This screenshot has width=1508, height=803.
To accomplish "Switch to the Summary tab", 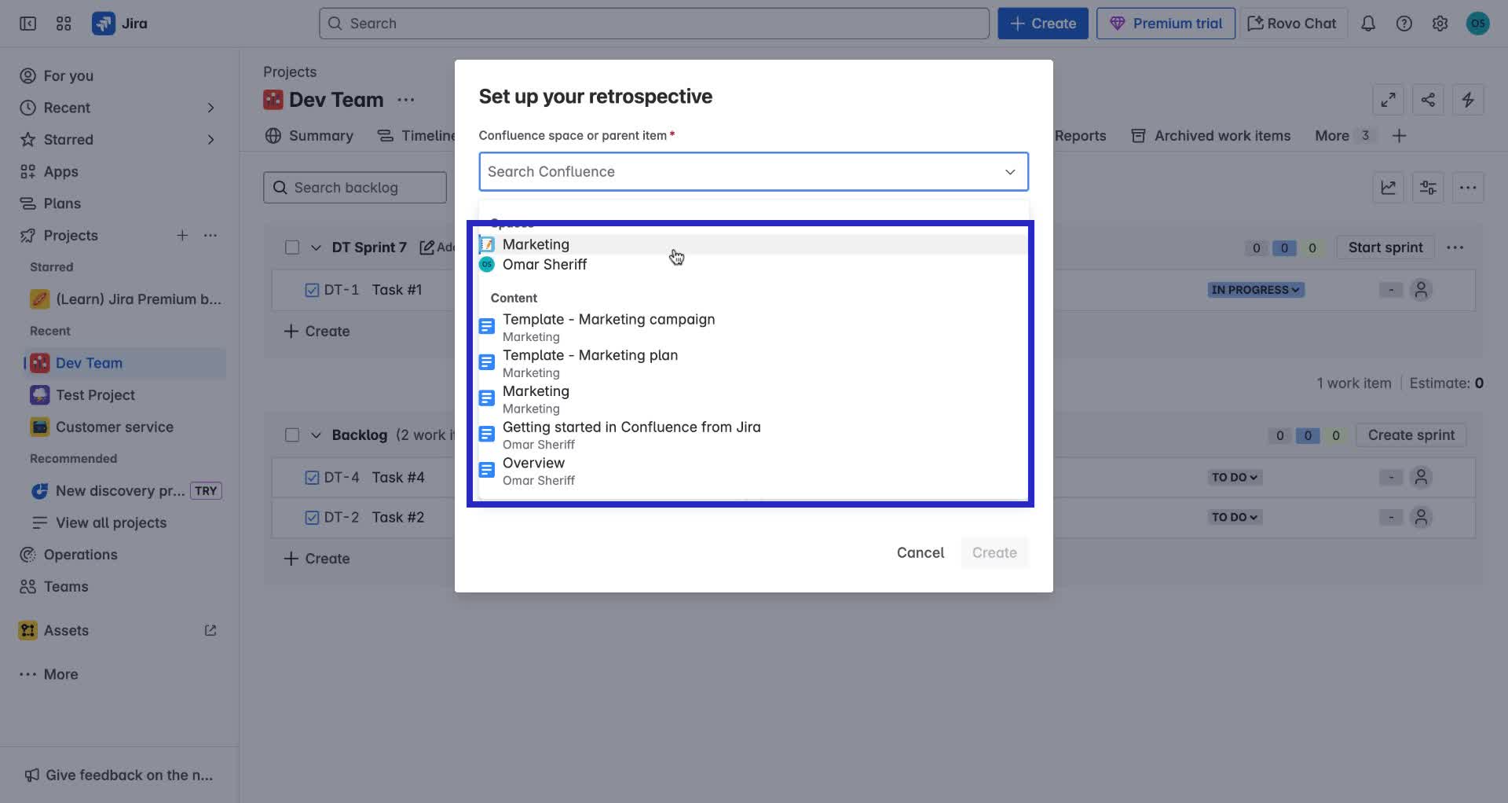I will click(x=309, y=135).
